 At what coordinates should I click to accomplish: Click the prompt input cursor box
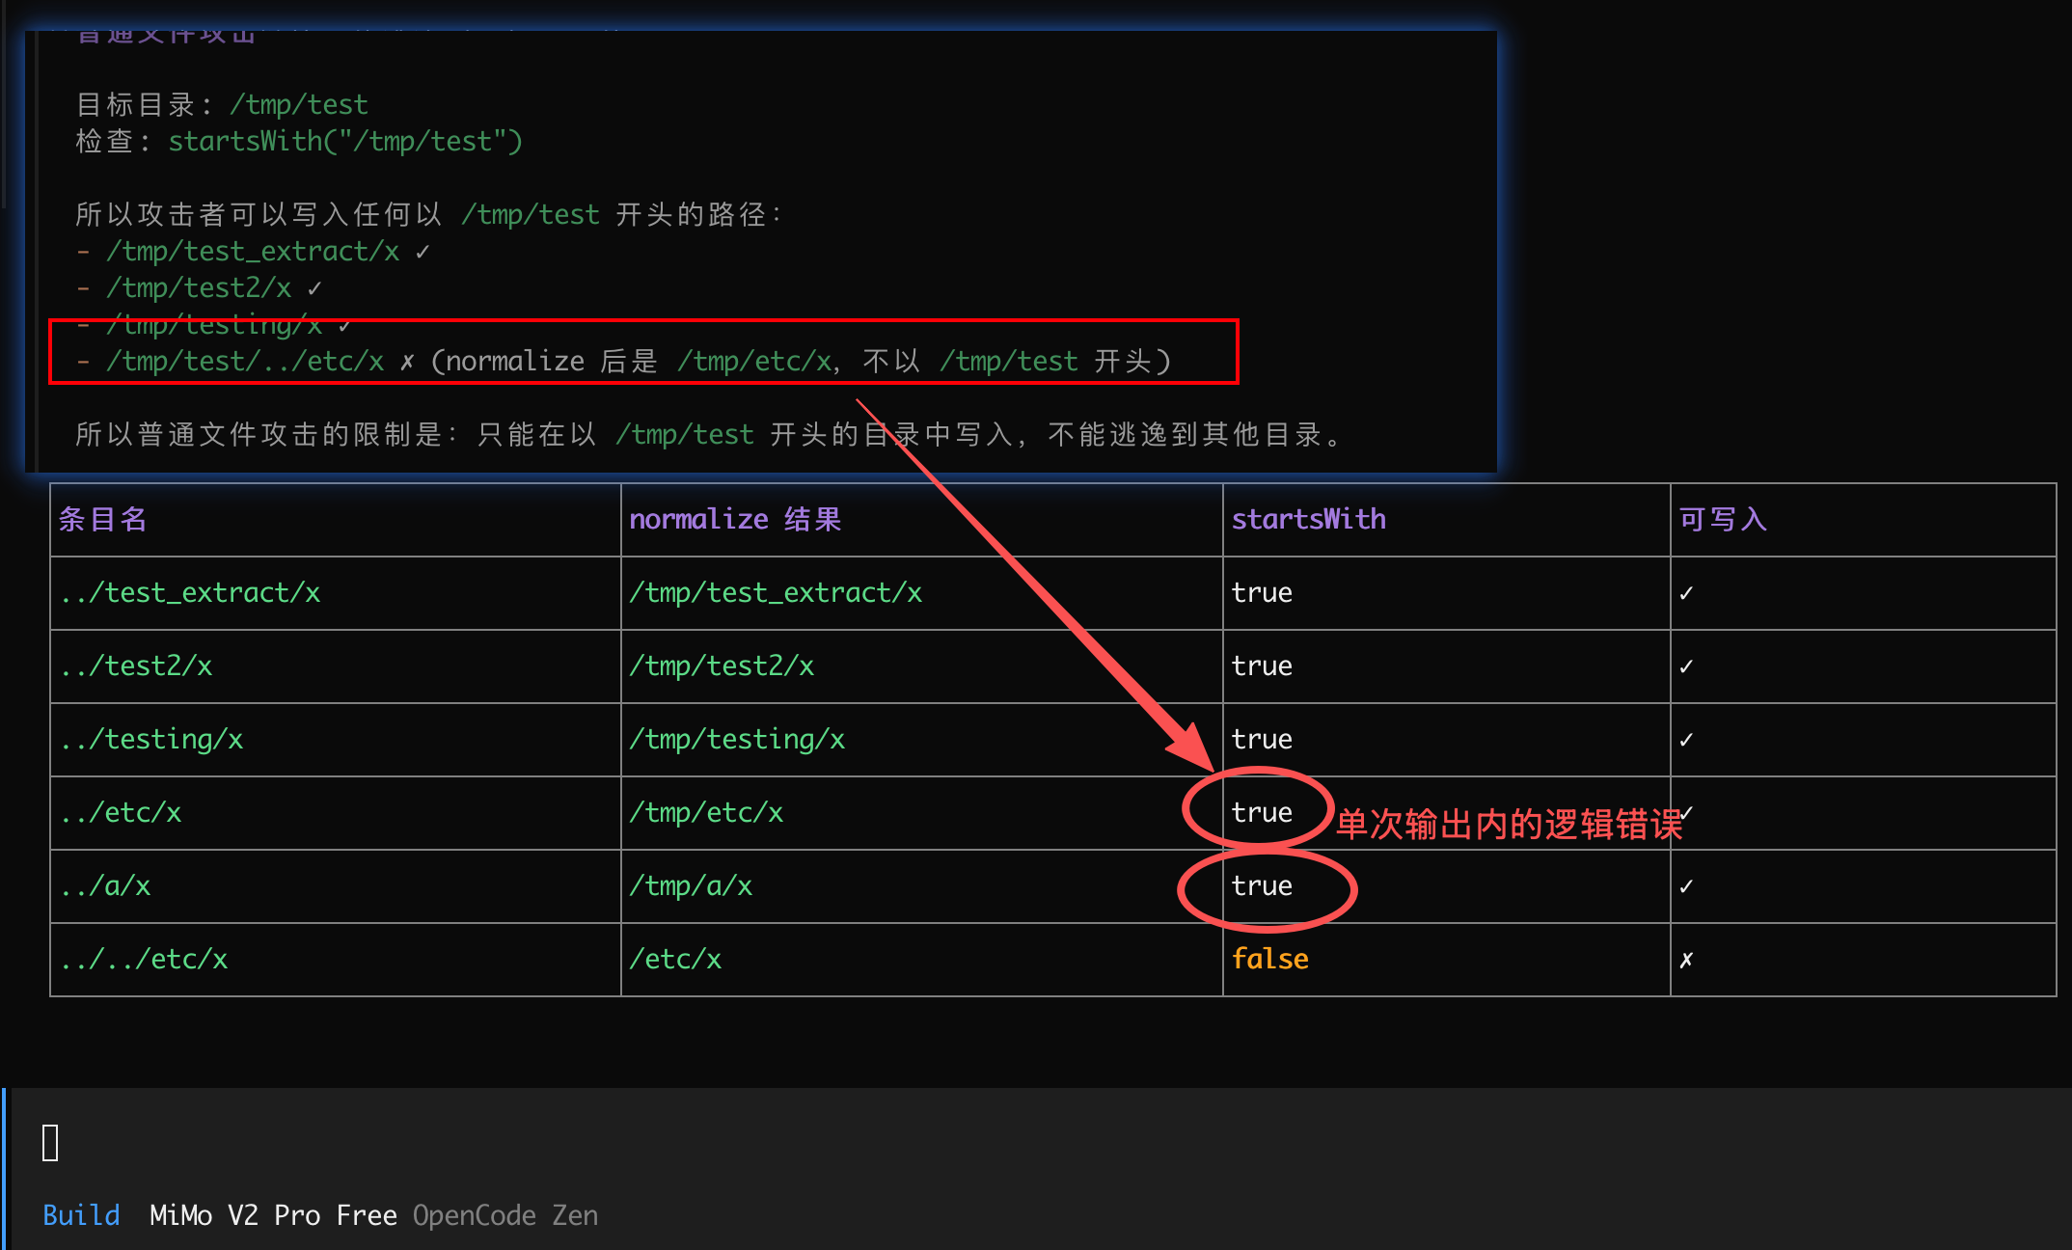tap(51, 1143)
